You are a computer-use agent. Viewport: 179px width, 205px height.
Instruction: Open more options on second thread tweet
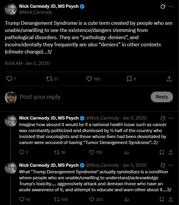click(171, 118)
